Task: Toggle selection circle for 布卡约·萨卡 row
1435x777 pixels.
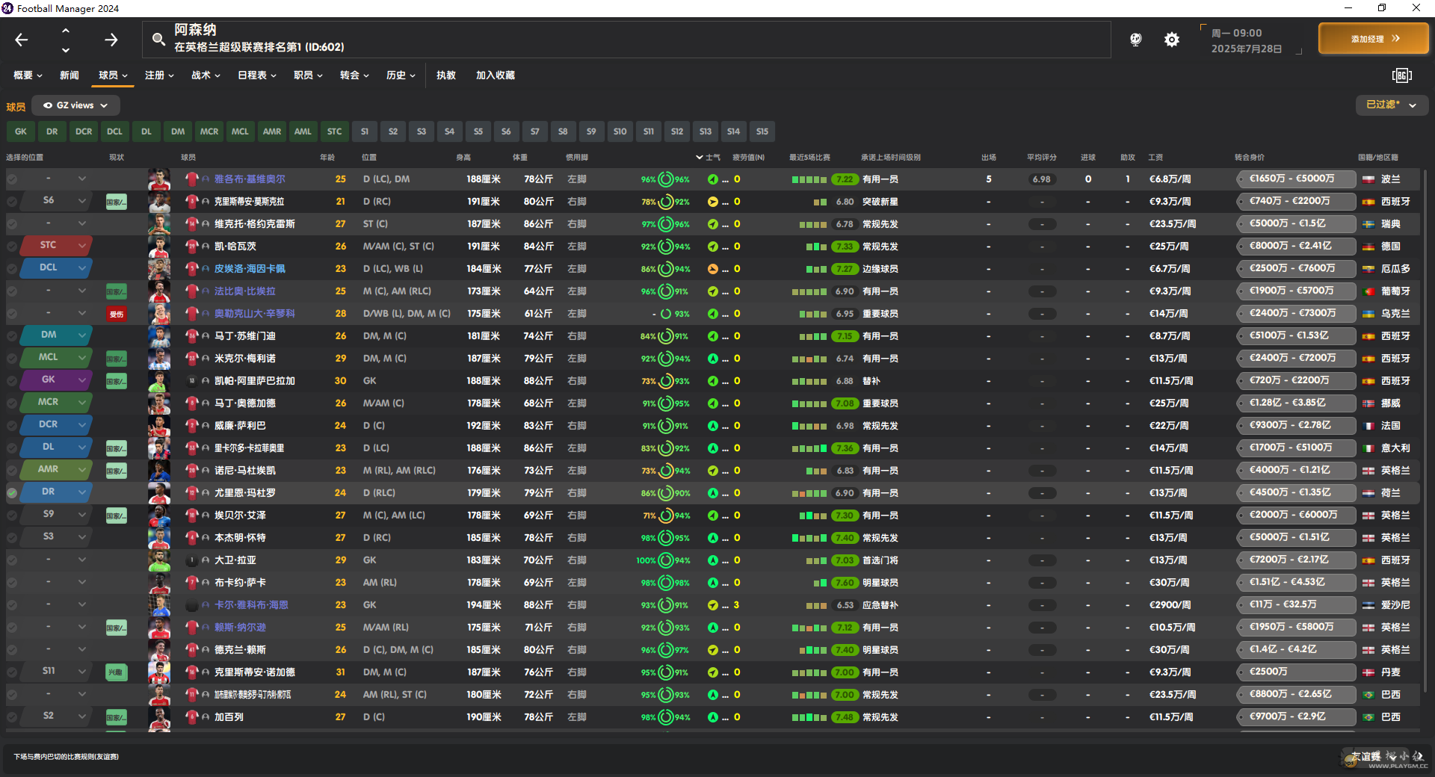Action: [12, 583]
